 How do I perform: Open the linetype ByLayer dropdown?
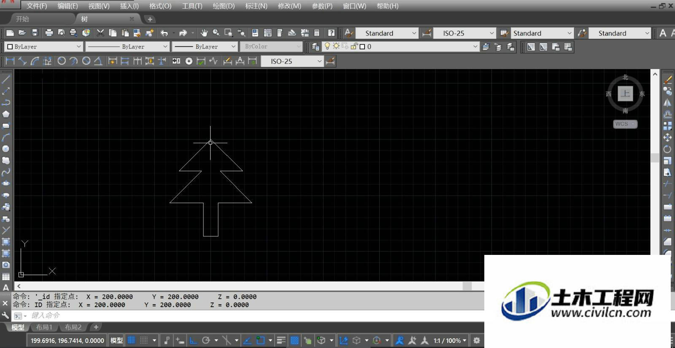(x=127, y=46)
